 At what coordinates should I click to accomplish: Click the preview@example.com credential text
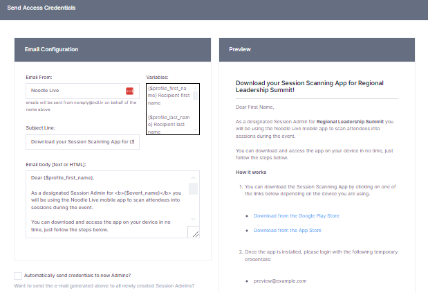(x=280, y=281)
